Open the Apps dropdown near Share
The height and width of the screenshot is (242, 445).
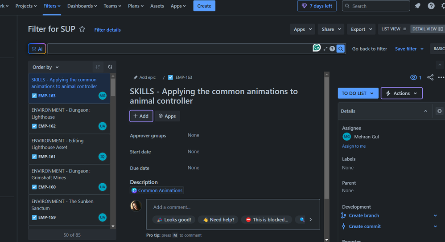coord(302,29)
